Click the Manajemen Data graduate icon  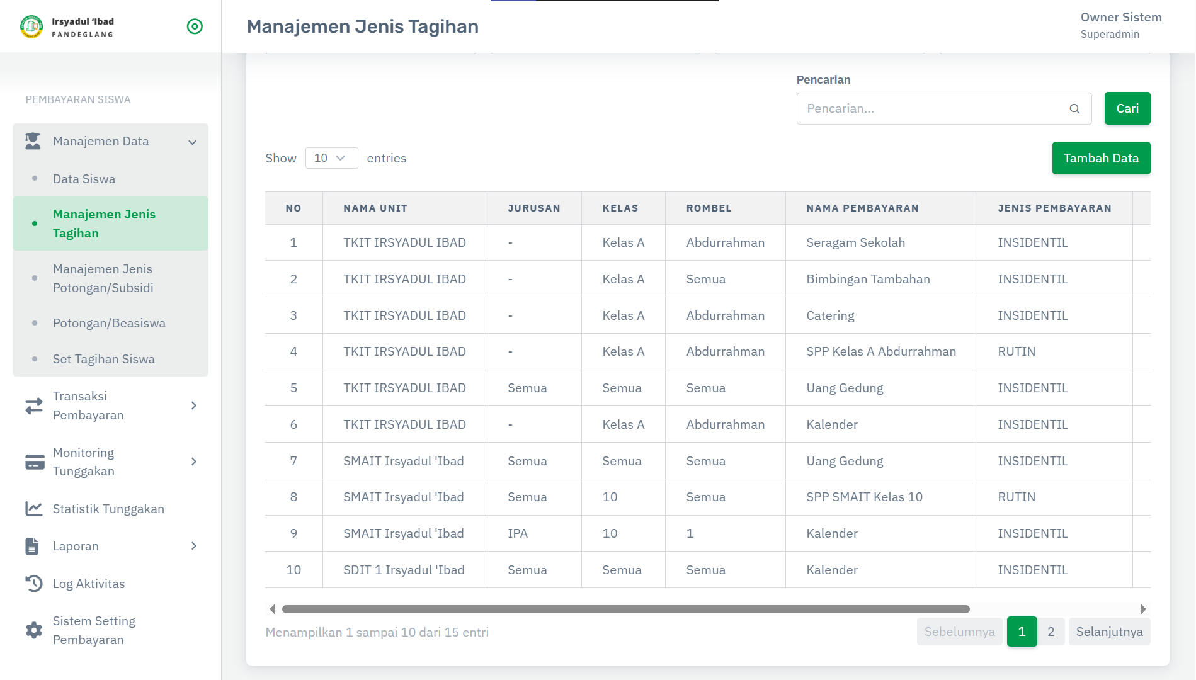pyautogui.click(x=33, y=141)
